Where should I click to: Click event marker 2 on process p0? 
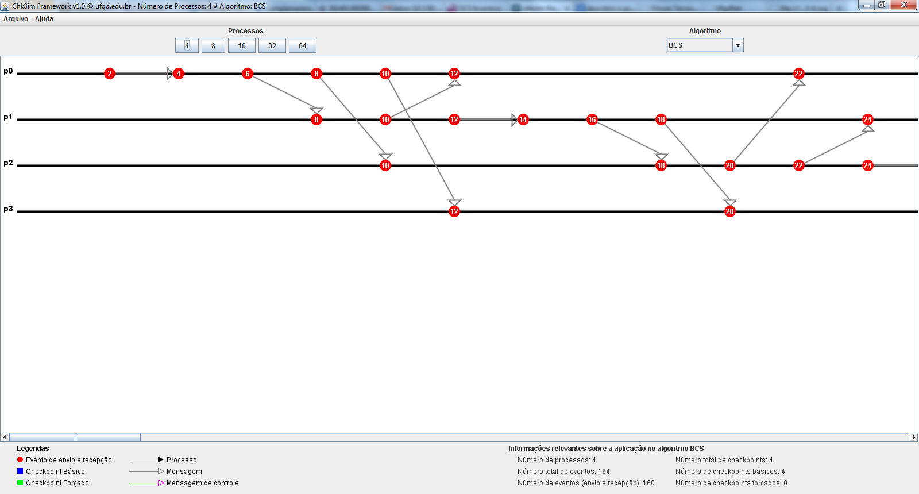[x=110, y=74]
